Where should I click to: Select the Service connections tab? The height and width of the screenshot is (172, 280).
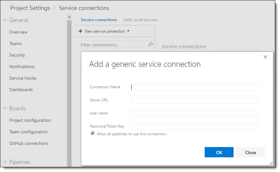[x=99, y=20]
